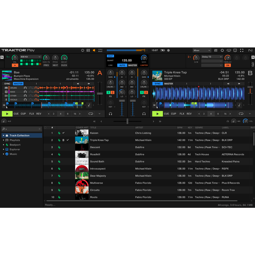Open the Delay T3 effect dropdown
The height and width of the screenshot is (255, 255).
click(x=212, y=57)
